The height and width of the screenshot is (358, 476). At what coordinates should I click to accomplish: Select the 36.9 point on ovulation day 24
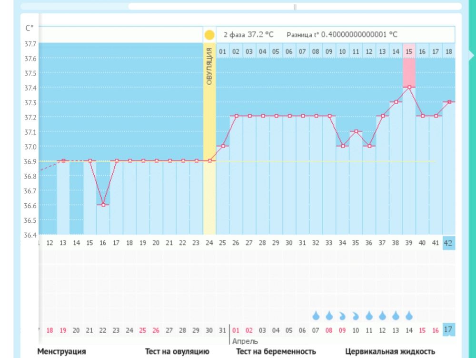(x=210, y=160)
